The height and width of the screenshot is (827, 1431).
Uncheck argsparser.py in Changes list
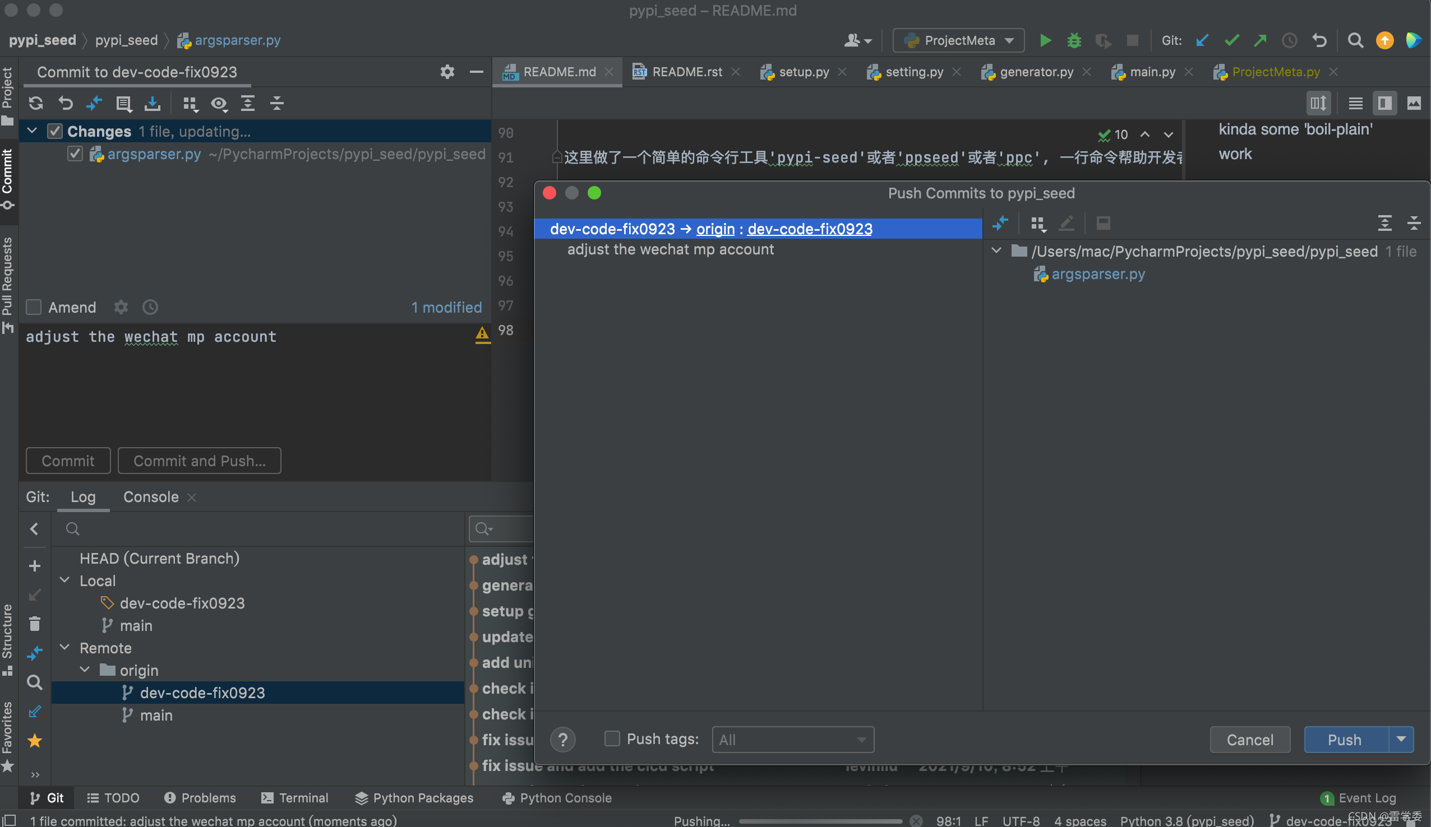(x=75, y=154)
